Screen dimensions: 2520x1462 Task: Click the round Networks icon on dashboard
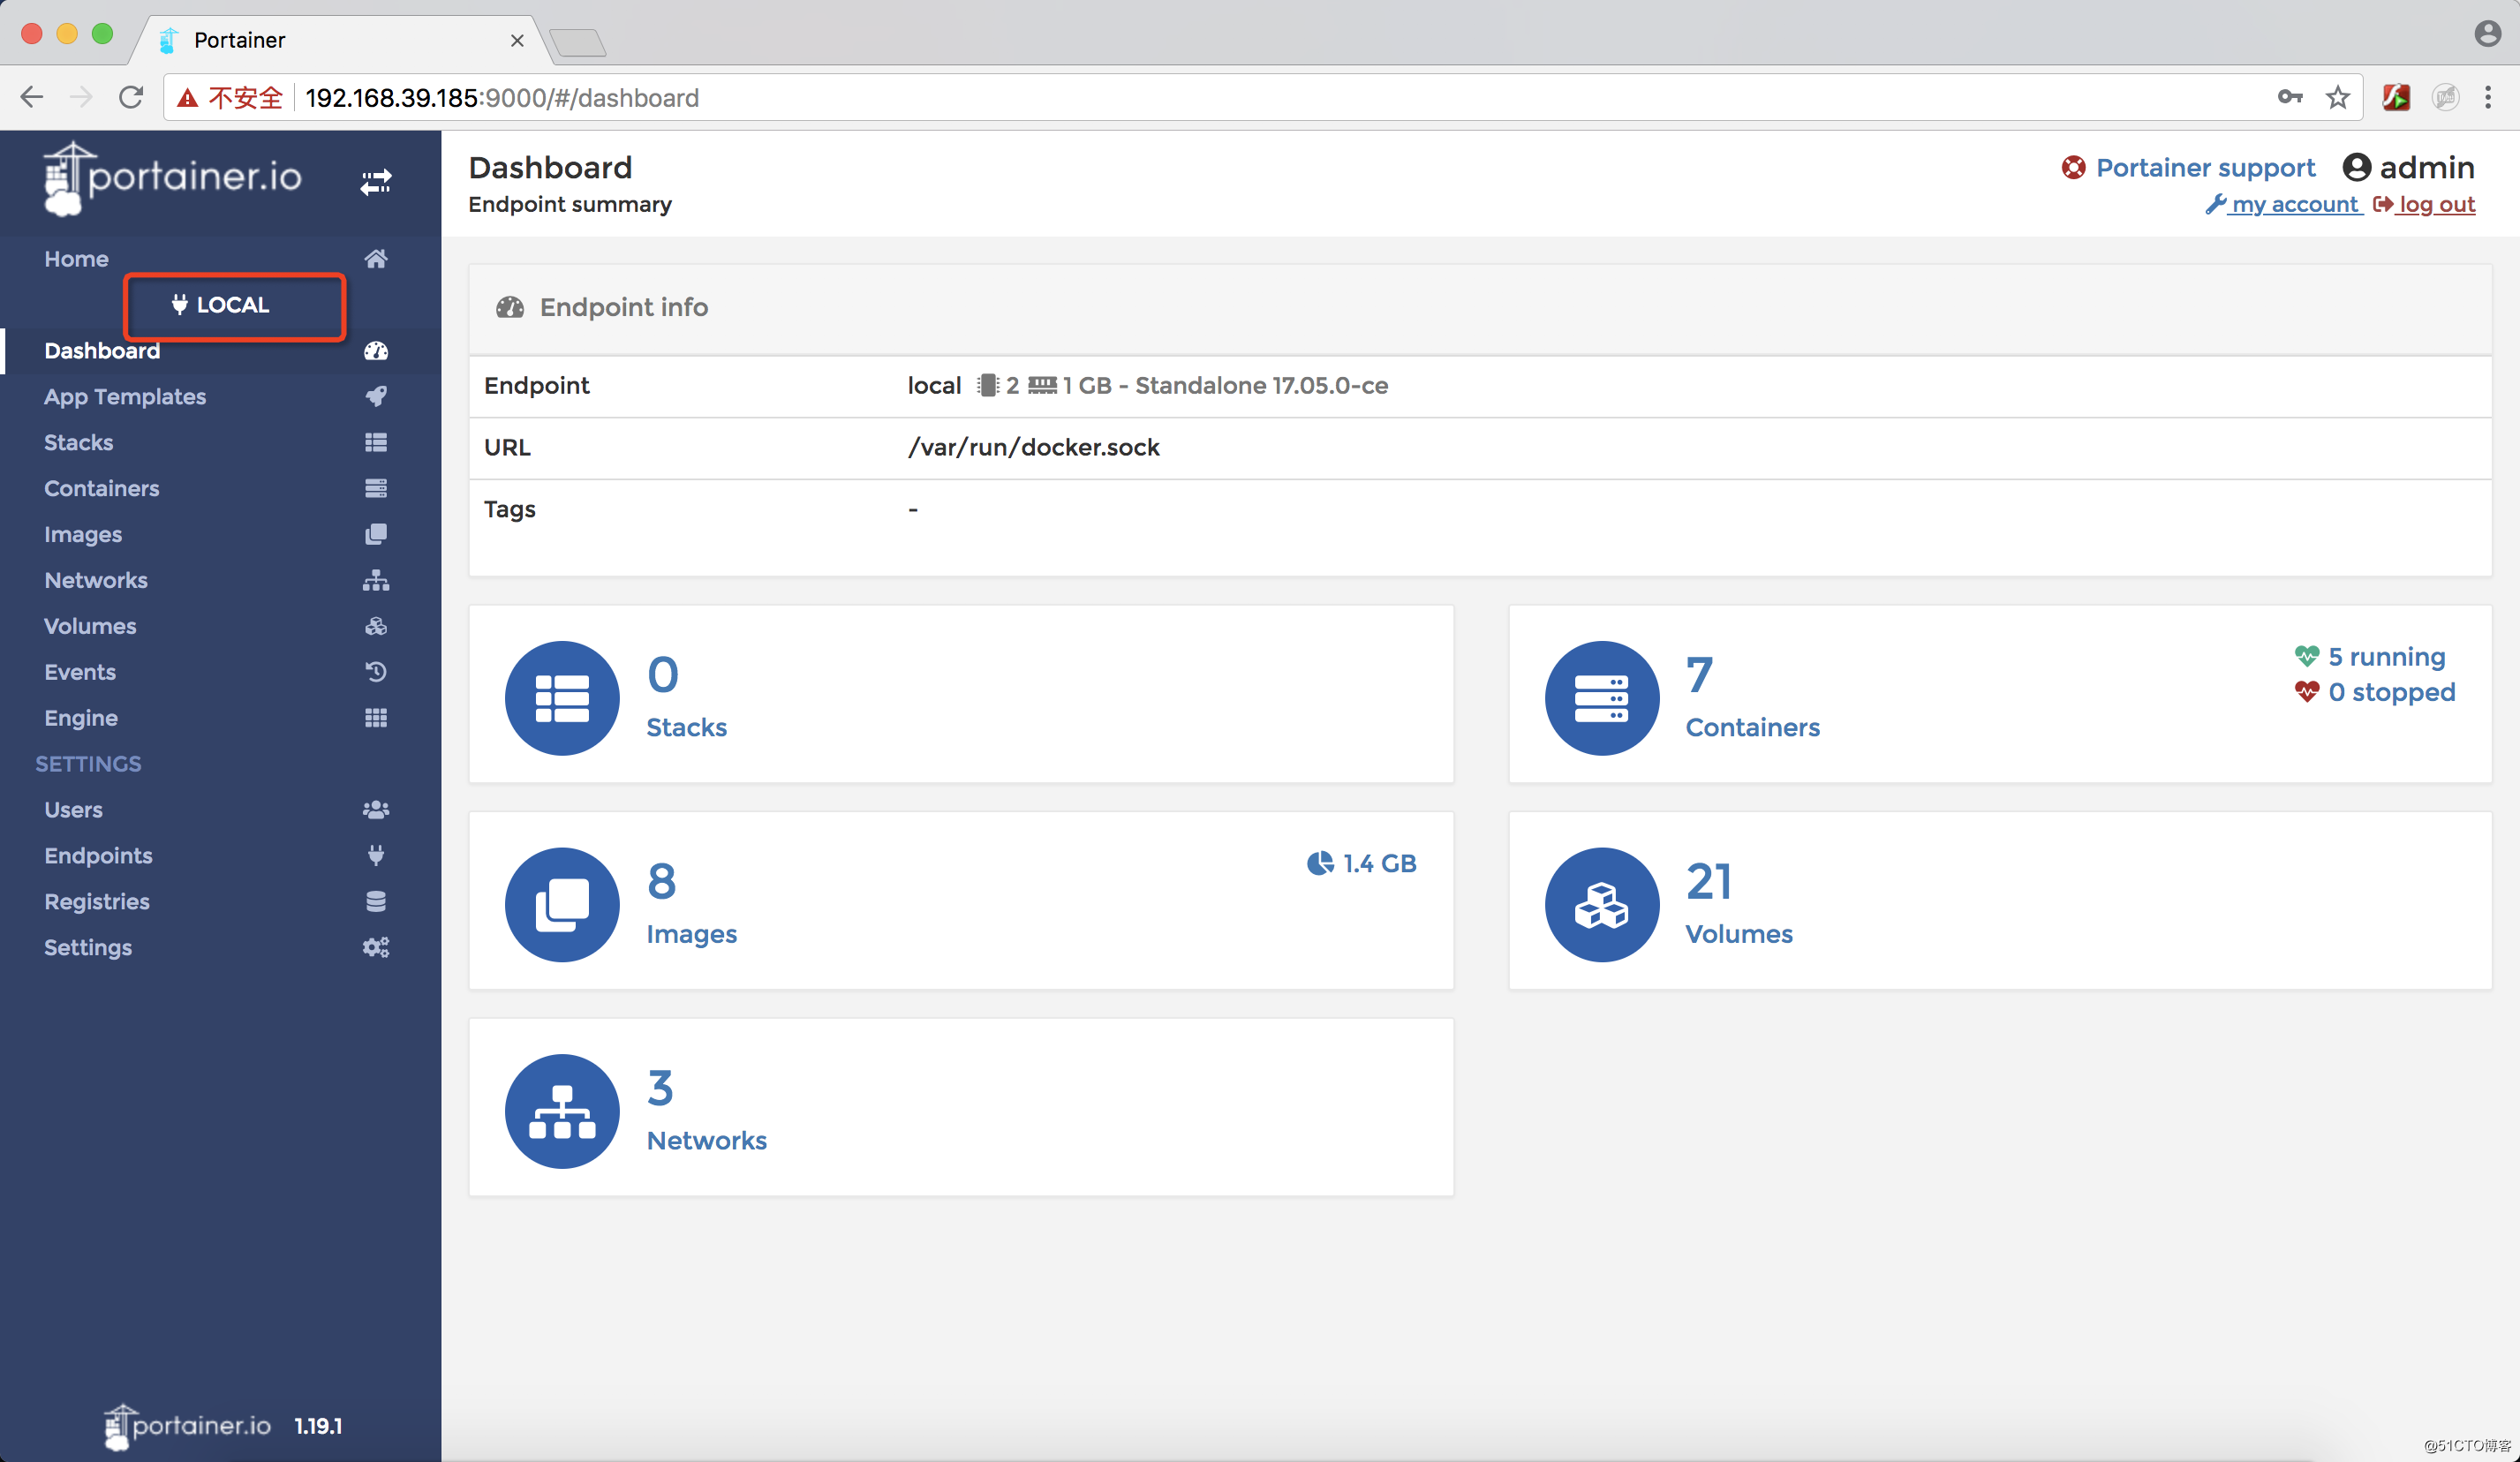coord(562,1111)
